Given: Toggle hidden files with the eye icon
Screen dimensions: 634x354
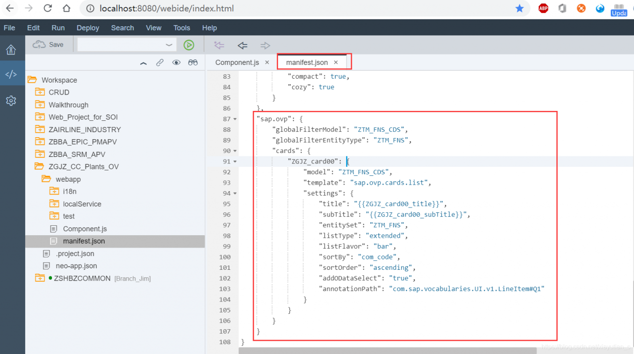Looking at the screenshot, I should 176,63.
